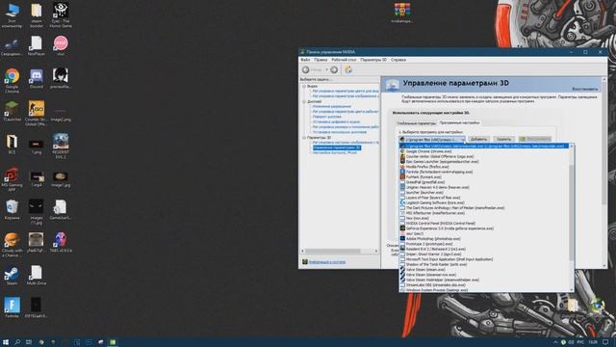Open Google Chrome desktop shortcut
This screenshot has height=347, width=616.
click(12, 80)
